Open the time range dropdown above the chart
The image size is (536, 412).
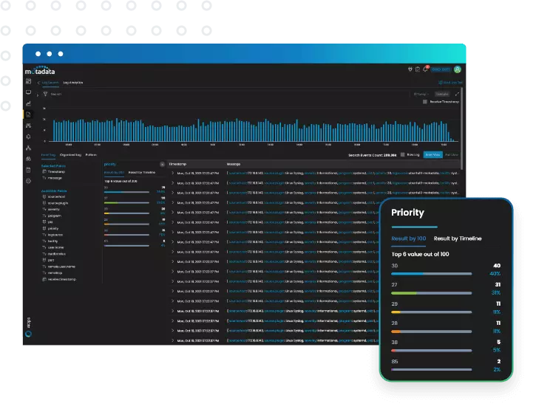click(420, 95)
